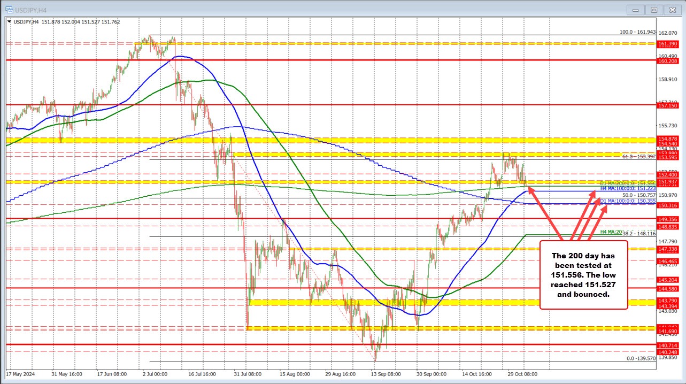Click the minimize icon on the chart window
Image resolution: width=686 pixels, height=384 pixels.
[635, 9]
